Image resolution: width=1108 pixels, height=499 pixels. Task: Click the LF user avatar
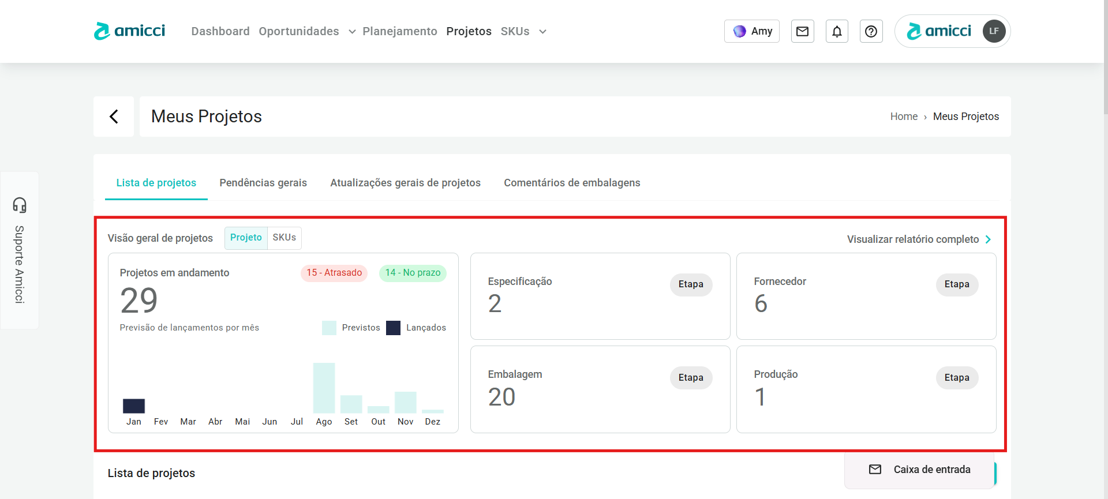[994, 31]
